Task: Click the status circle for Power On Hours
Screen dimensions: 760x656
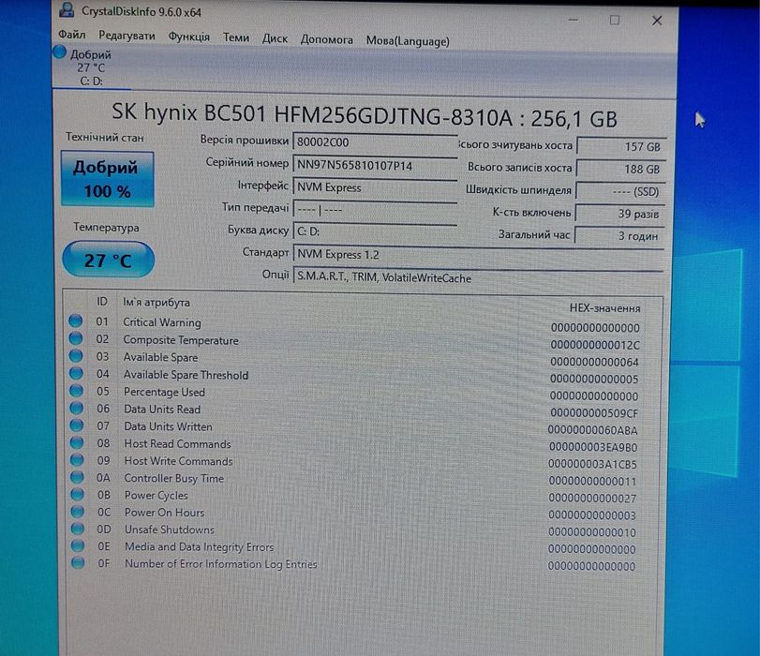Action: click(x=78, y=512)
